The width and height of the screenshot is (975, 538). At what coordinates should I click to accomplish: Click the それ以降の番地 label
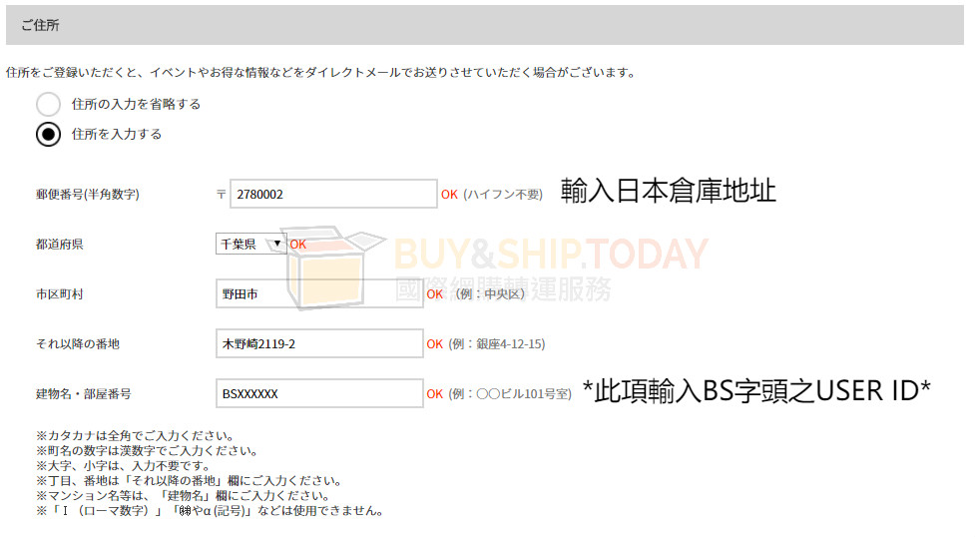[x=78, y=344]
